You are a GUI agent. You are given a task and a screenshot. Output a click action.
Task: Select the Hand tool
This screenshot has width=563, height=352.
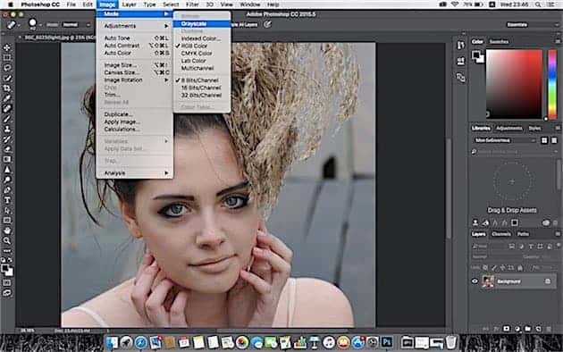click(x=7, y=230)
